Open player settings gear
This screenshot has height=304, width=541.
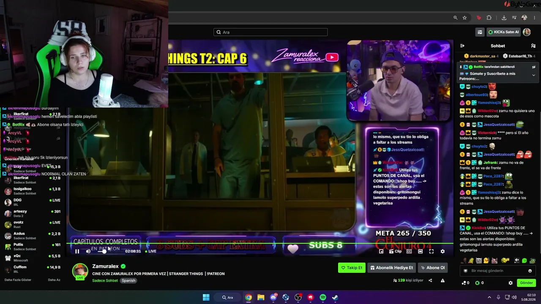click(x=443, y=251)
